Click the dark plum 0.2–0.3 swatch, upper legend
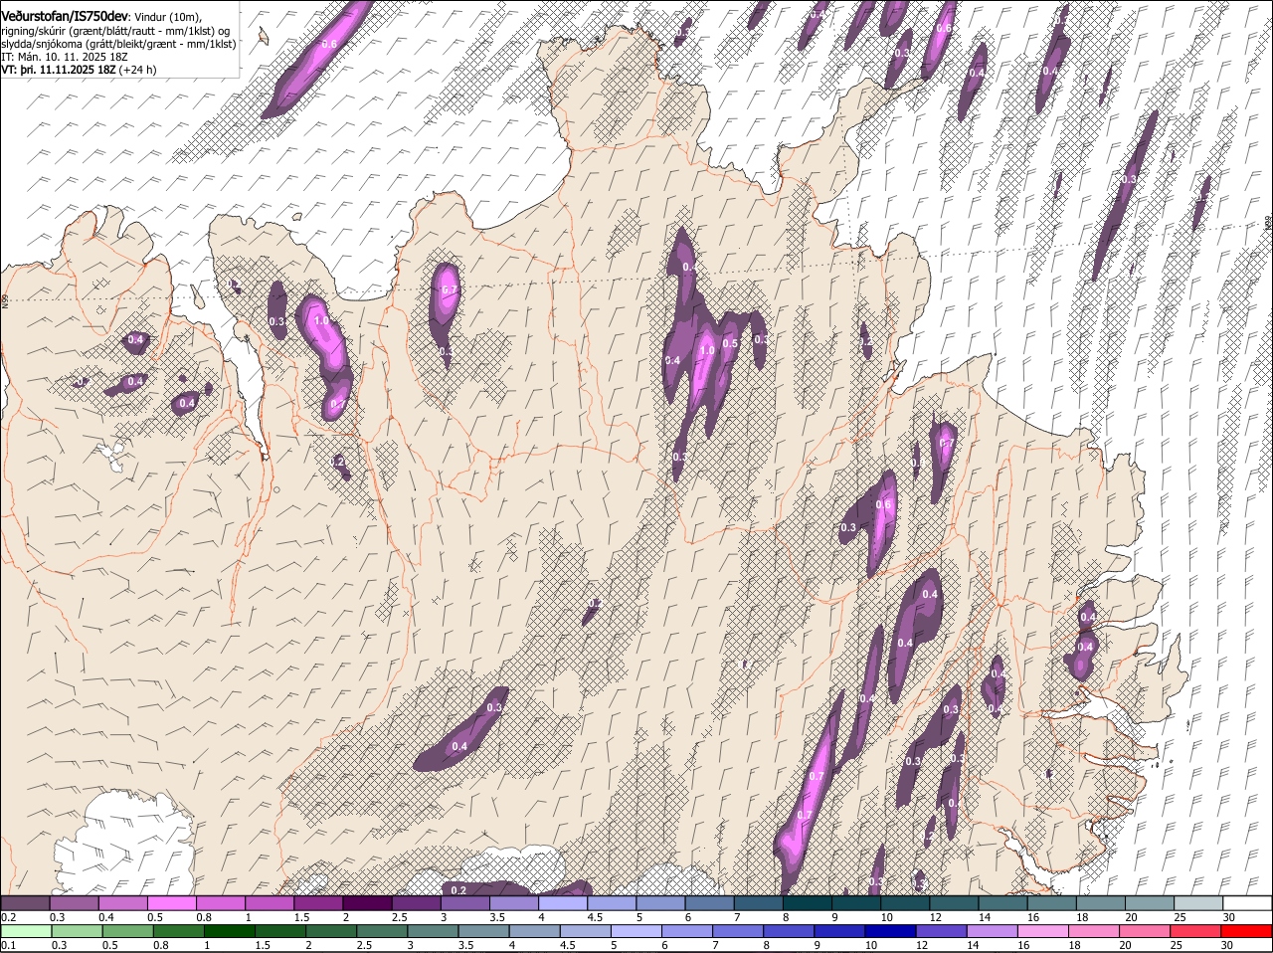Image resolution: width=1273 pixels, height=953 pixels. [25, 902]
